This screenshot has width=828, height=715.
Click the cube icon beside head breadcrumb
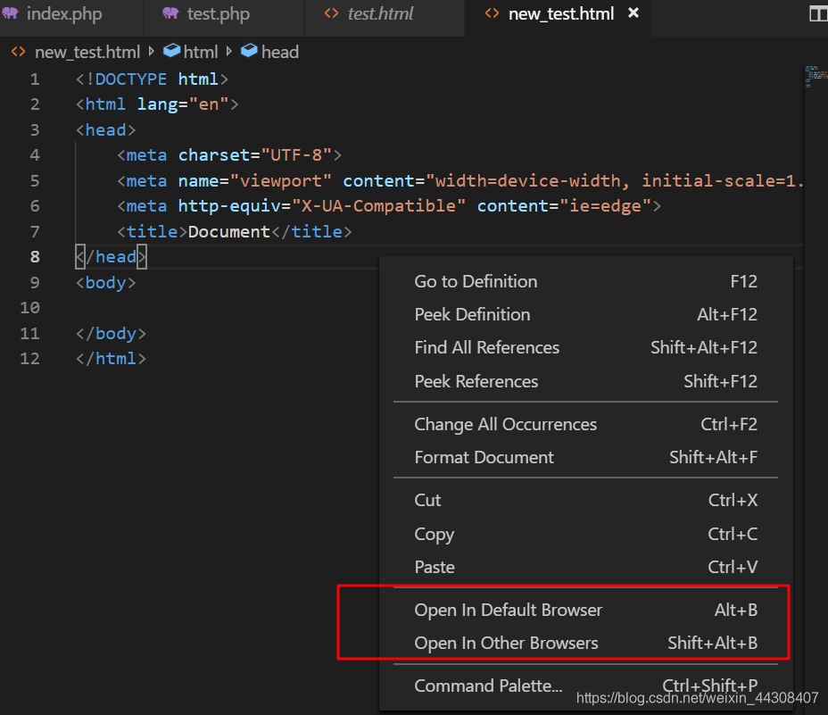[249, 51]
